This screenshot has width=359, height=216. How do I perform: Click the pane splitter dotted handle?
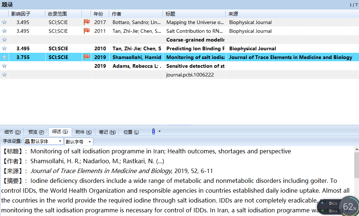click(180, 125)
